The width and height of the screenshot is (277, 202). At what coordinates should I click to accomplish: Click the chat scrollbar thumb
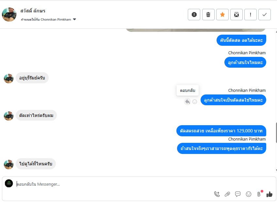(276, 133)
